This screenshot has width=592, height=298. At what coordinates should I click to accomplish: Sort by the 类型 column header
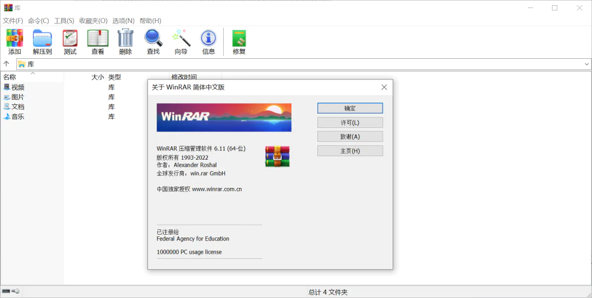138,77
